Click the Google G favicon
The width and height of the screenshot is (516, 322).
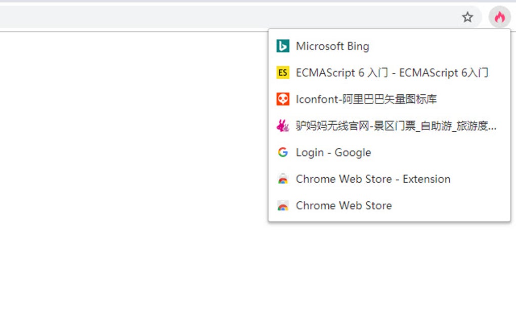pos(283,152)
